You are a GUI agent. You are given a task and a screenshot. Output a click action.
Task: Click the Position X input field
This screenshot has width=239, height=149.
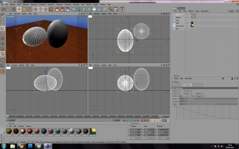pos(136,130)
